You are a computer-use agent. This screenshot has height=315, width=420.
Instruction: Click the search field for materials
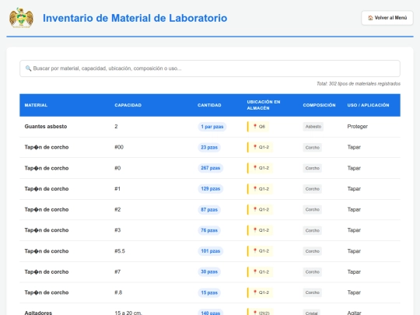point(210,68)
